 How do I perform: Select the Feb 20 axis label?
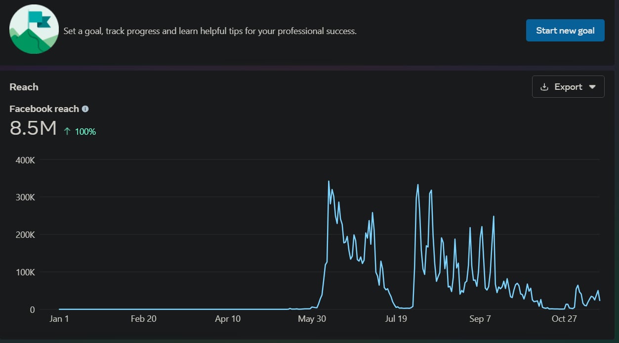tap(143, 319)
